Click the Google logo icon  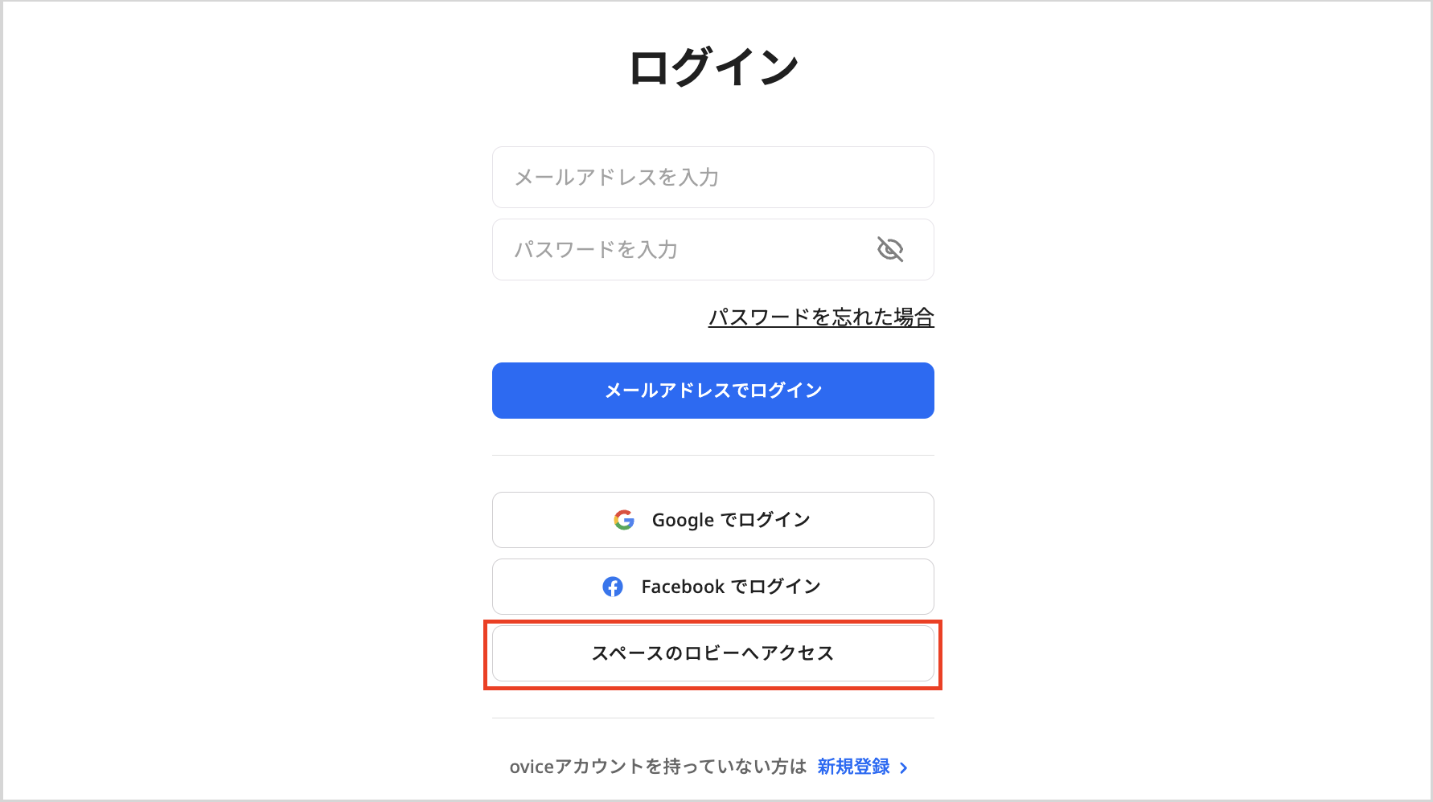point(624,520)
